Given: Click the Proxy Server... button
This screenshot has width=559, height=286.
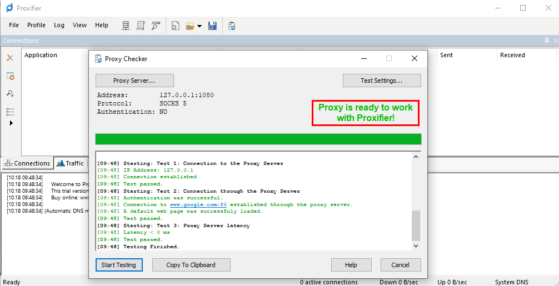Looking at the screenshot, I should tap(134, 81).
